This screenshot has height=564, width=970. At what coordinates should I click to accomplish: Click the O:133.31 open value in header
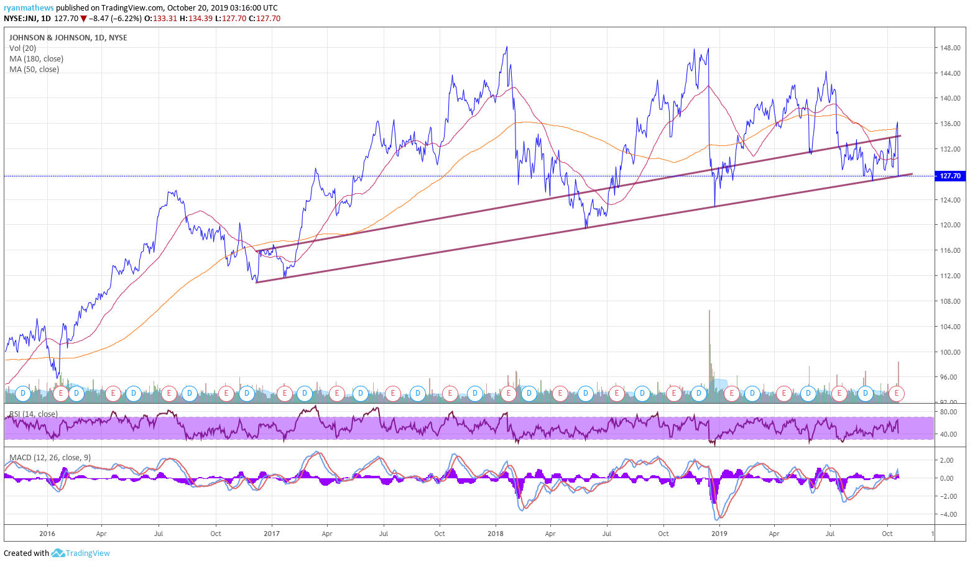pos(161,19)
